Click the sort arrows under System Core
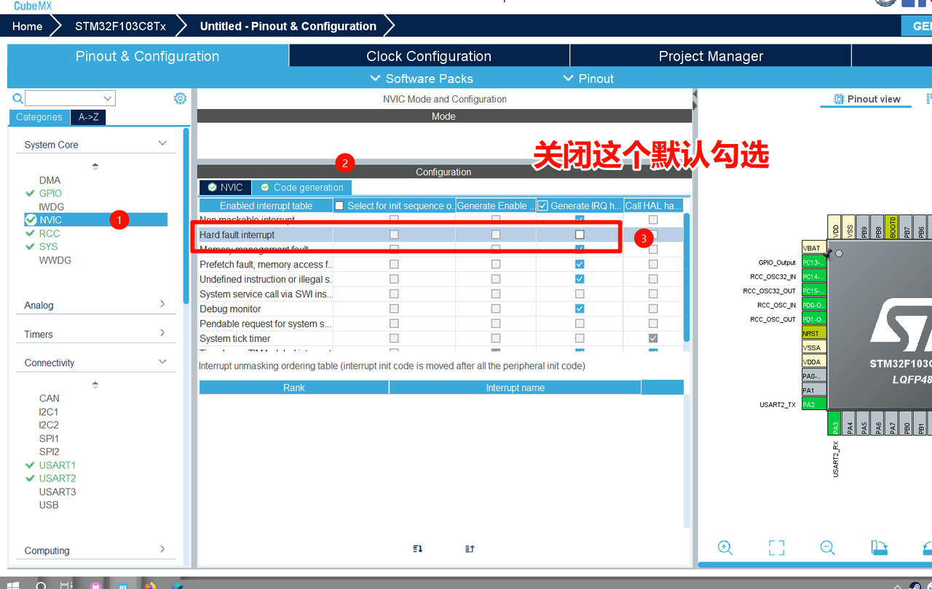The width and height of the screenshot is (932, 589). coord(95,167)
